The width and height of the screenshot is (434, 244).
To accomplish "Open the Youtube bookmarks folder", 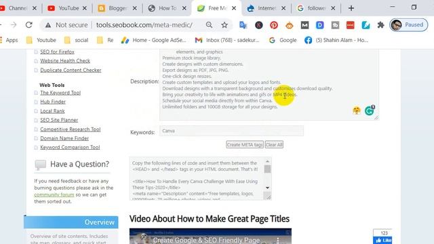I will click(x=41, y=40).
